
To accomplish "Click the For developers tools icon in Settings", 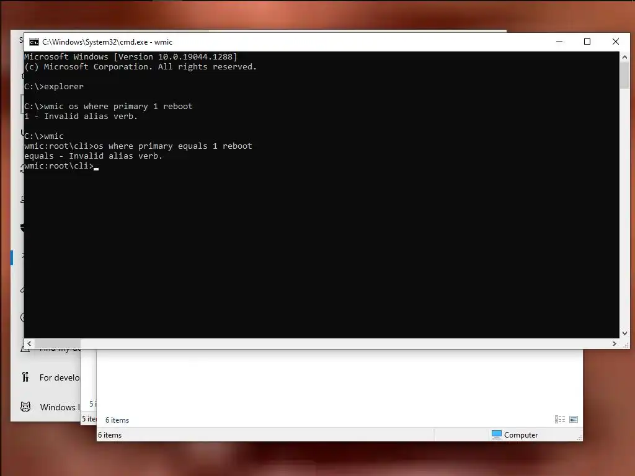I will (x=25, y=377).
